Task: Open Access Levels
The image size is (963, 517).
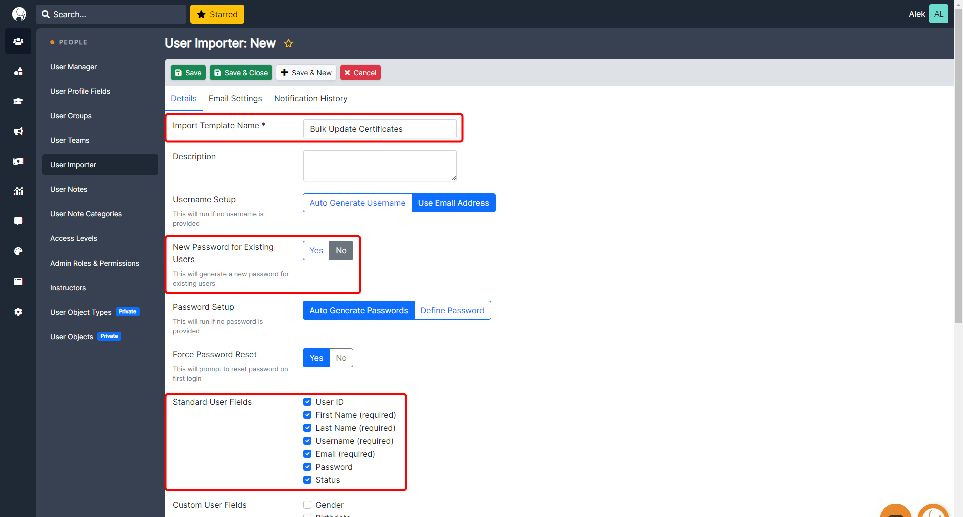Action: click(x=100, y=238)
